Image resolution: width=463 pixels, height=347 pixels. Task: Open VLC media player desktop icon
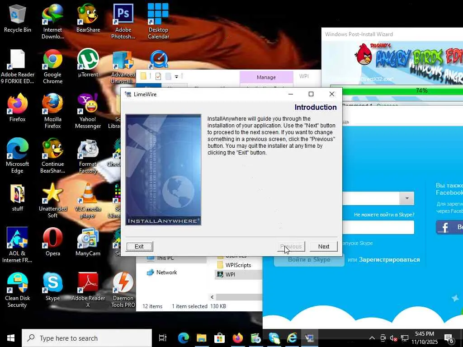click(x=88, y=201)
